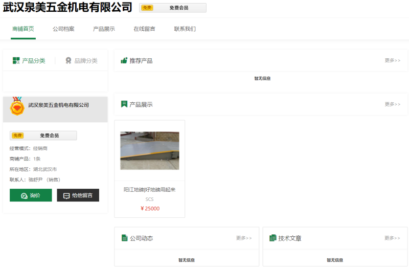Open the 产品展示 navigation tab

(x=104, y=29)
